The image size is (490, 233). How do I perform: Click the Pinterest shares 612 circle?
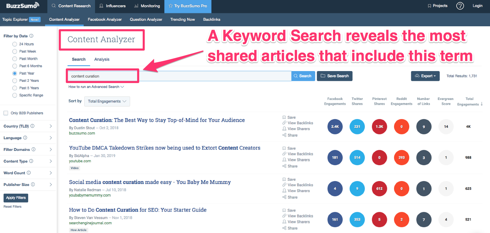[x=379, y=189]
